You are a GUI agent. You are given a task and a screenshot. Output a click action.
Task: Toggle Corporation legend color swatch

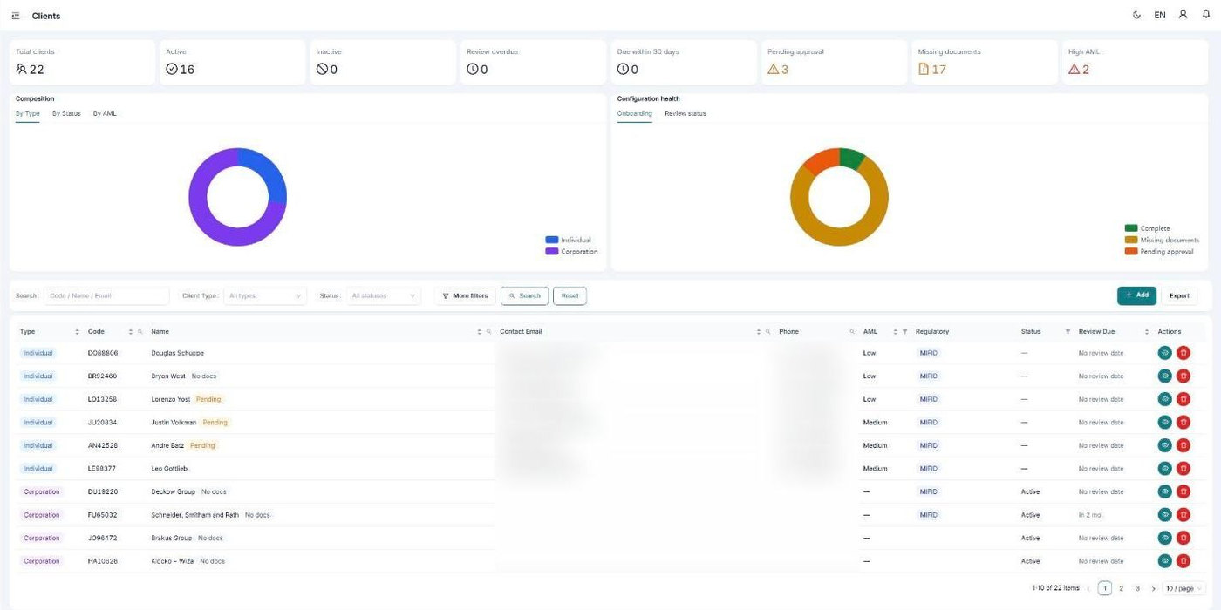pos(551,251)
